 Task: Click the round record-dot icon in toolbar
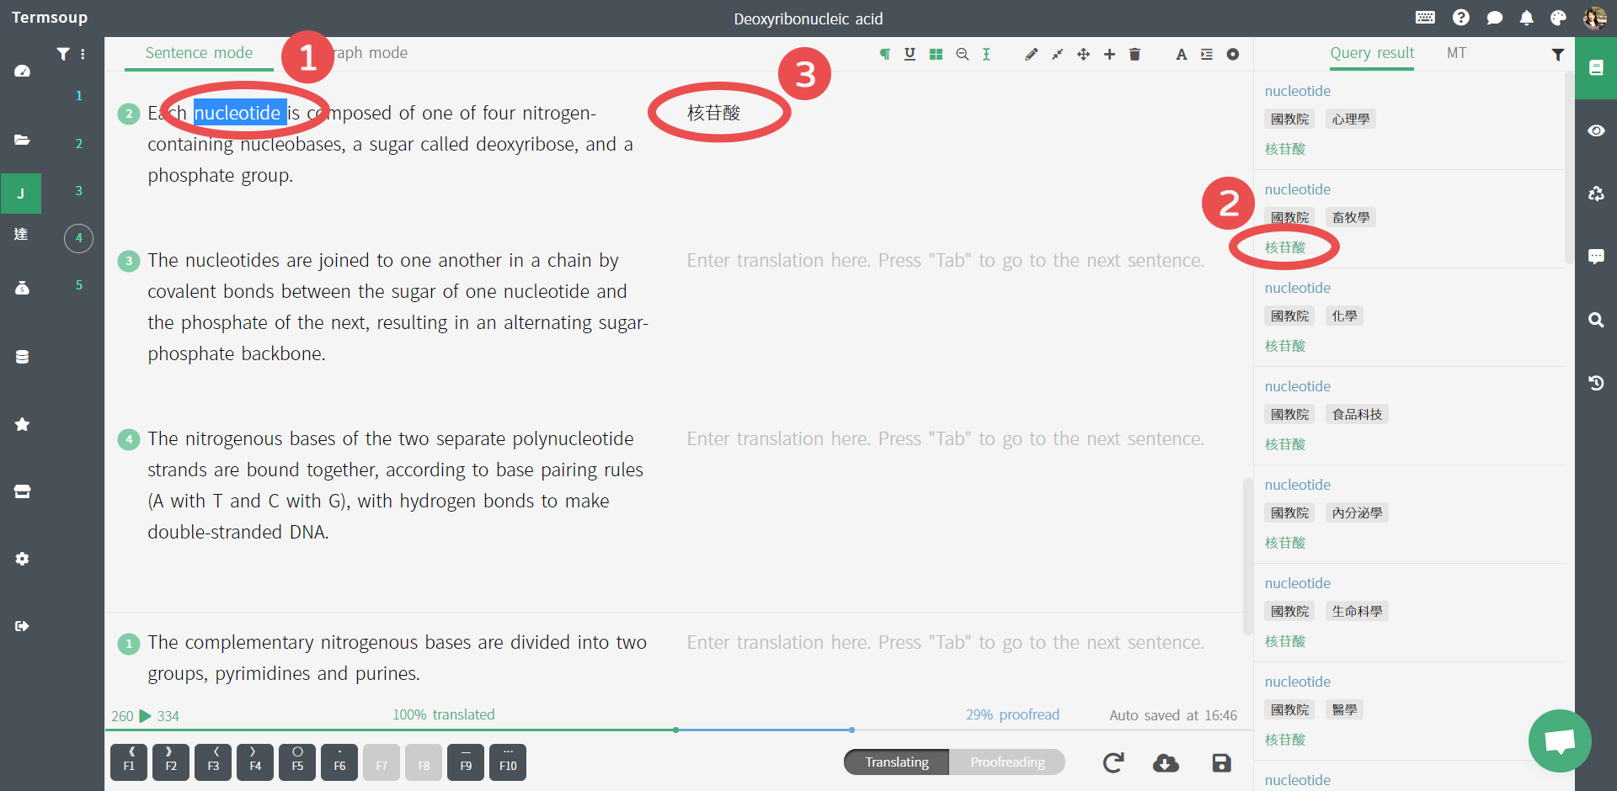(x=1233, y=54)
